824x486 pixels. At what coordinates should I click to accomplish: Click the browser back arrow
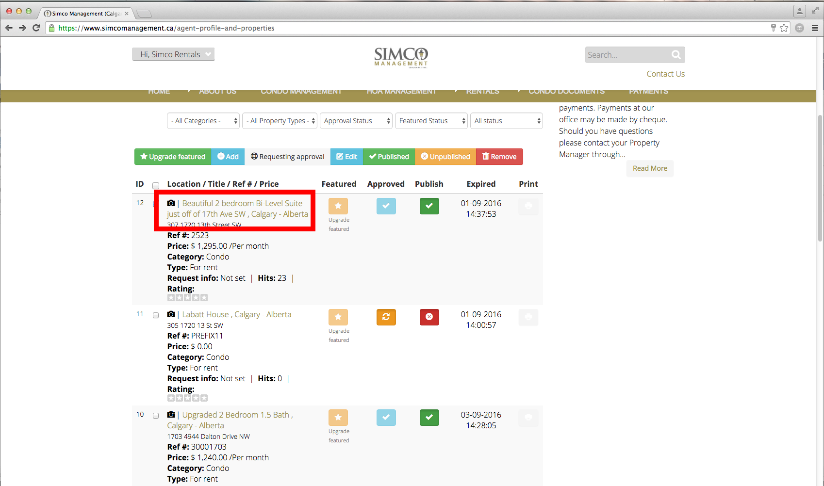pos(9,28)
